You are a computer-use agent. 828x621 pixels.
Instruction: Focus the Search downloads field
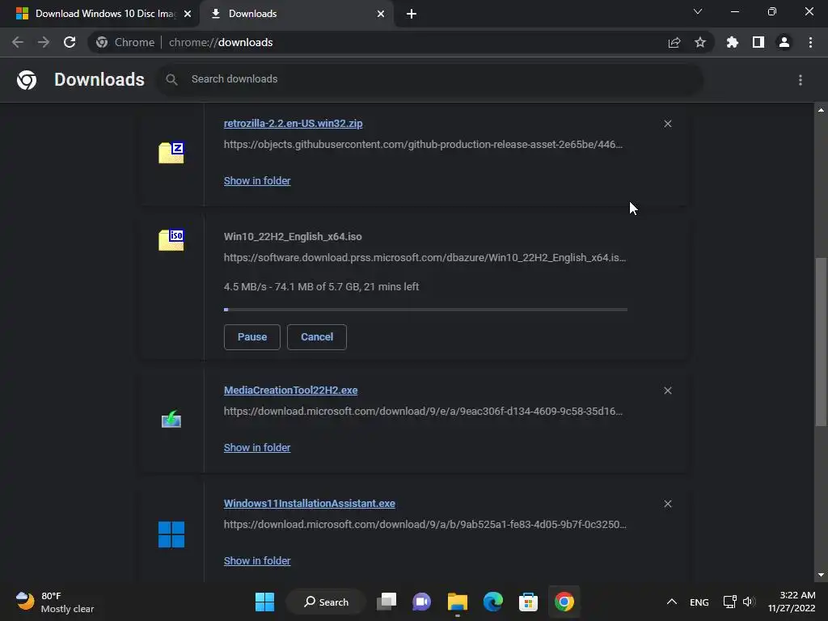tap(430, 80)
